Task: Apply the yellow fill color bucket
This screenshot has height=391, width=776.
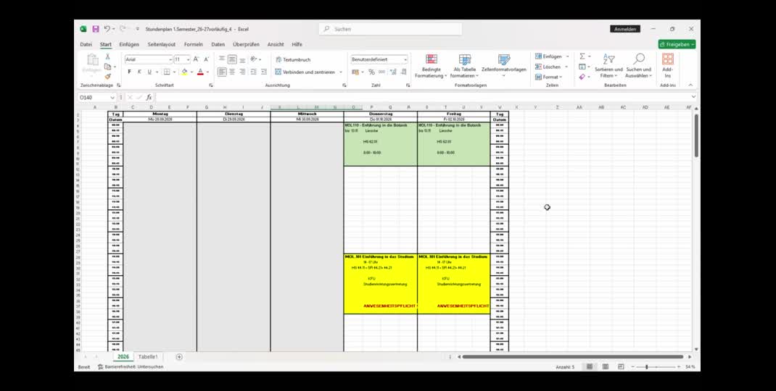Action: coord(185,72)
